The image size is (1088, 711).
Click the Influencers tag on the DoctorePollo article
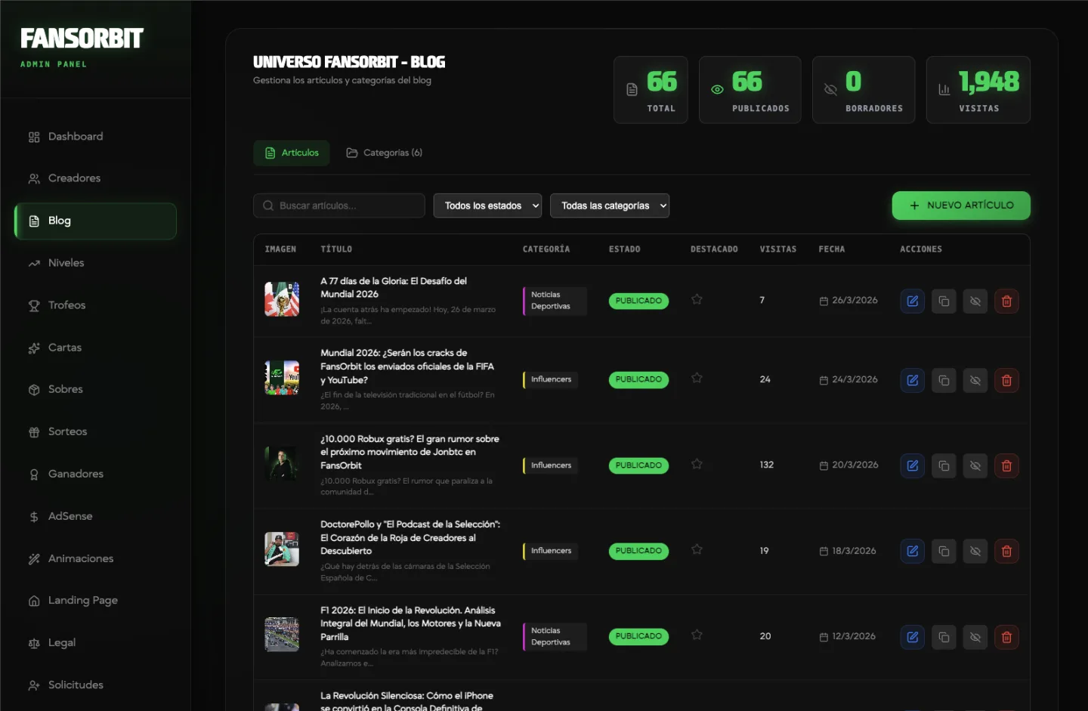pos(551,551)
